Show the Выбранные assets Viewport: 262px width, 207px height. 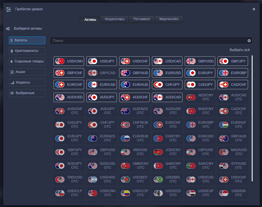(x=27, y=93)
